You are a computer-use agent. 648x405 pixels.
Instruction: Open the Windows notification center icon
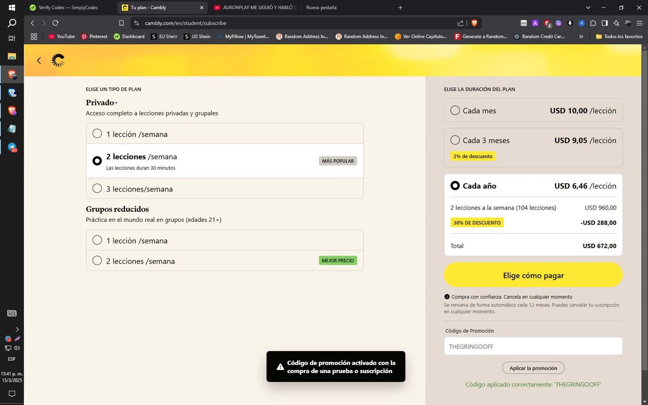(x=12, y=394)
